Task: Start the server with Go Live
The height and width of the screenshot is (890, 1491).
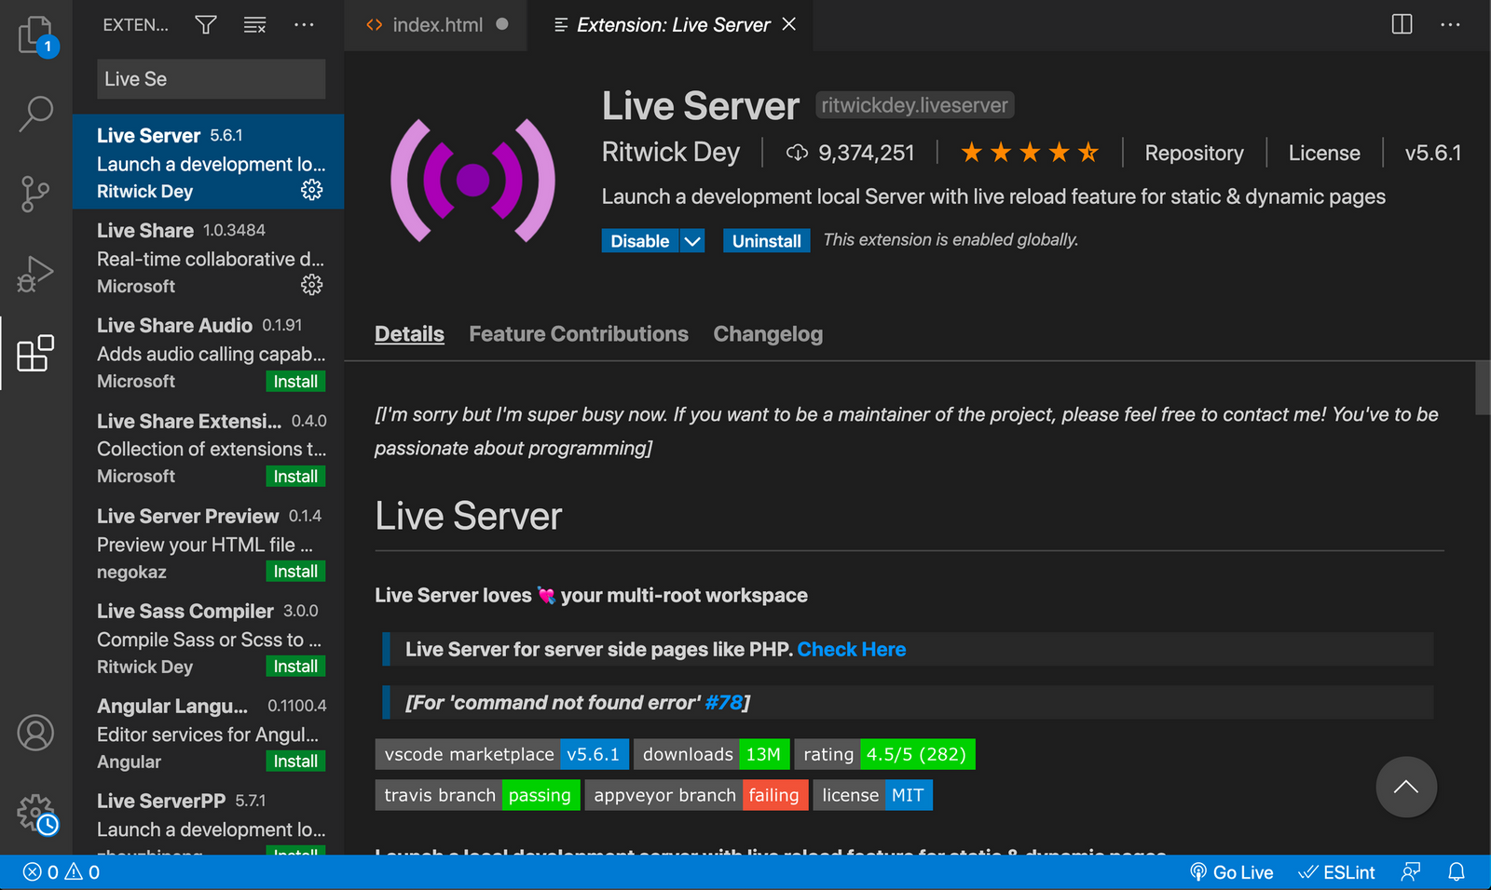Action: click(1232, 872)
